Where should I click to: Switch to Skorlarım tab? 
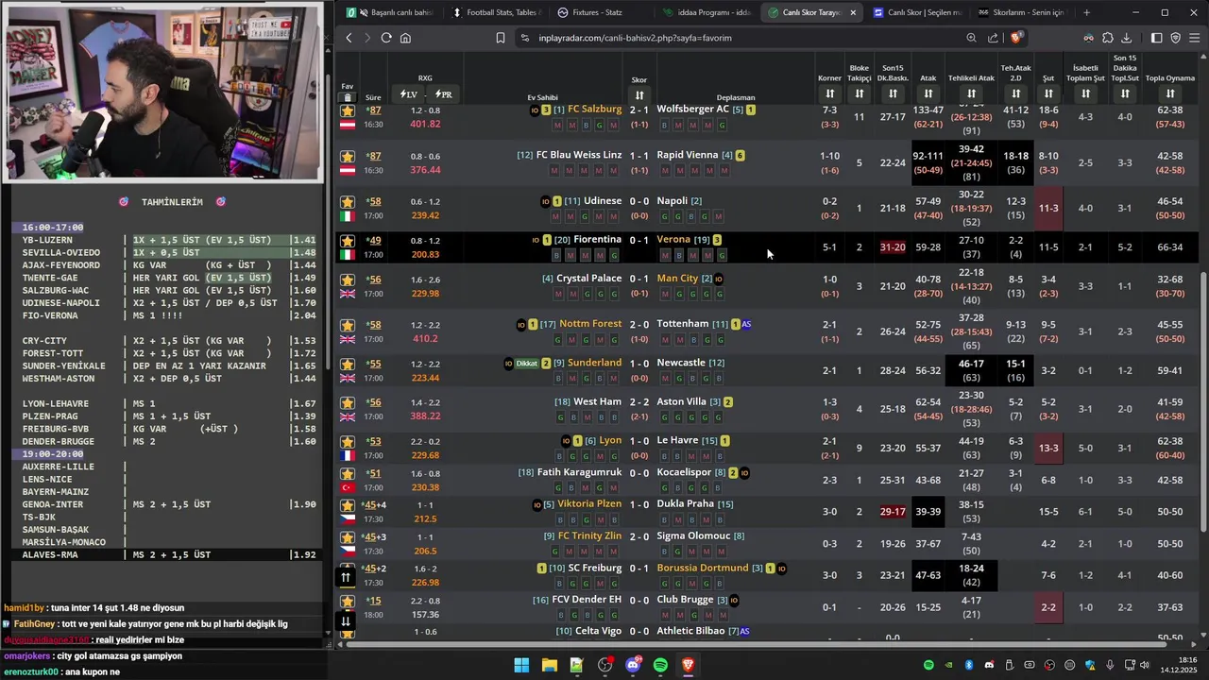click(1021, 12)
